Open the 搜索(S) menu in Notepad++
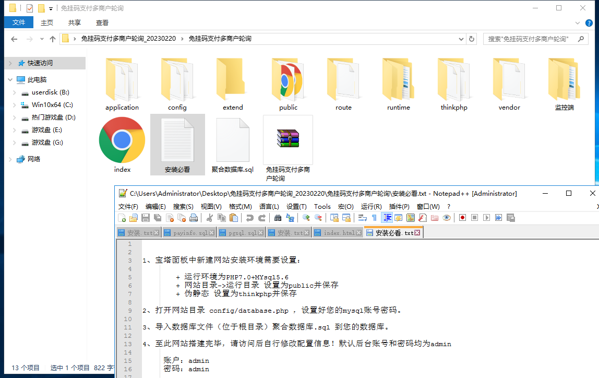Viewport: 599px width, 378px height. pos(183,206)
